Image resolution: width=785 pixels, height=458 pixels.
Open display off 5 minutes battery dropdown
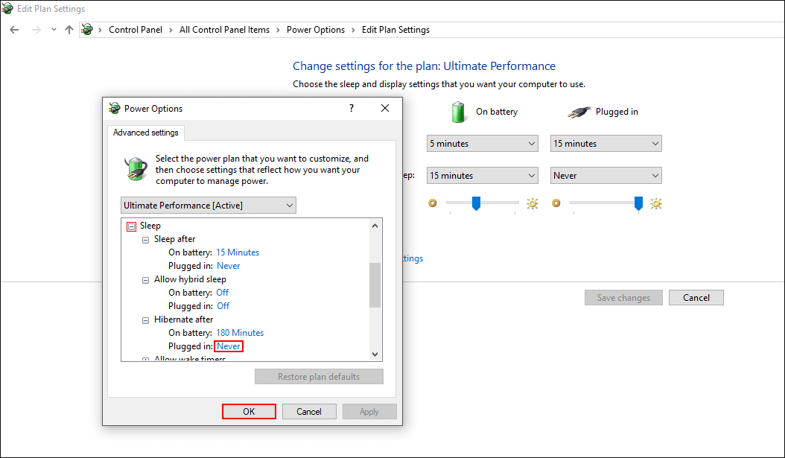pyautogui.click(x=483, y=144)
